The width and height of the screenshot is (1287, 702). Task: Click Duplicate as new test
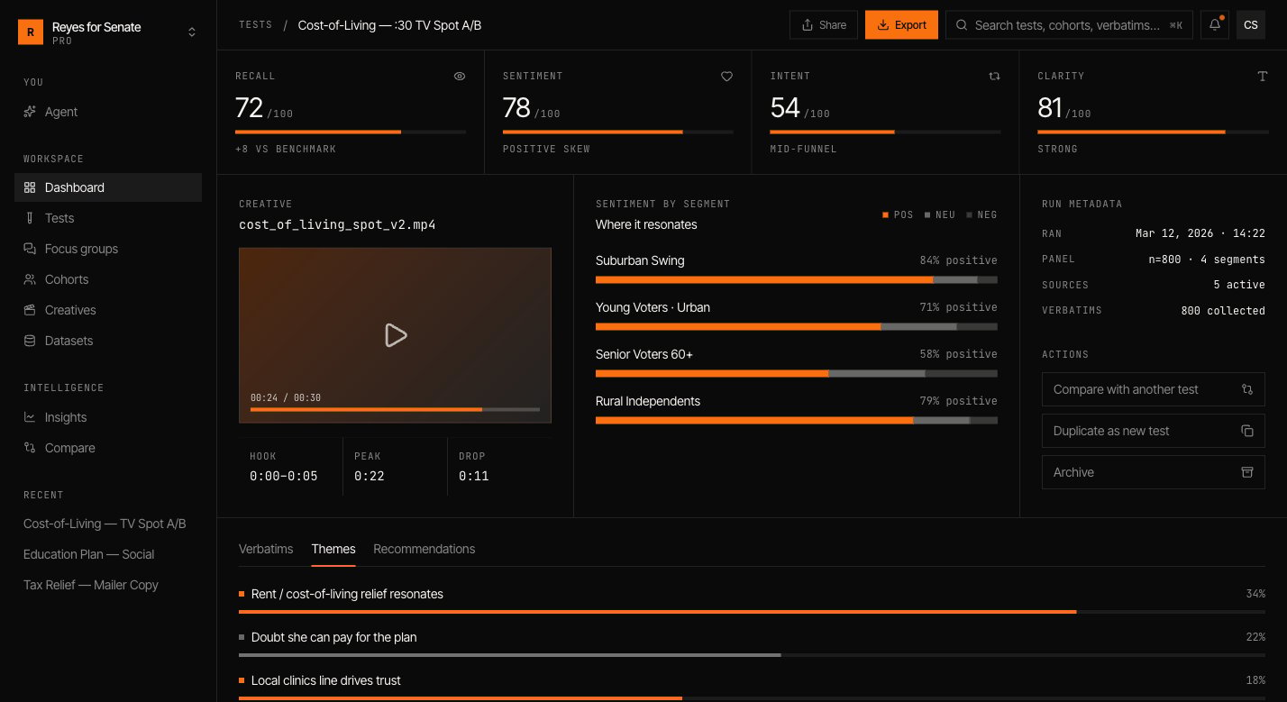coord(1154,431)
